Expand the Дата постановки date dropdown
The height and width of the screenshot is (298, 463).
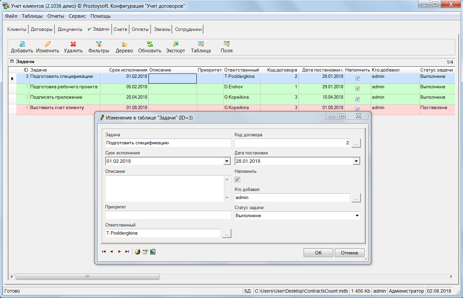356,161
